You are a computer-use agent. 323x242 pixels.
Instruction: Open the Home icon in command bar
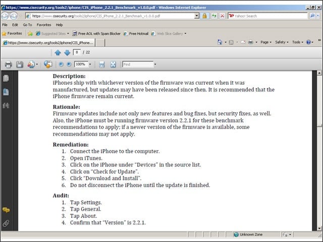coord(220,42)
